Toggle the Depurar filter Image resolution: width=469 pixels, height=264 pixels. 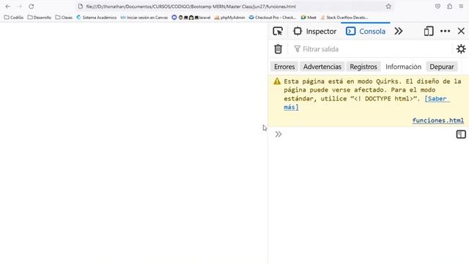(x=442, y=67)
